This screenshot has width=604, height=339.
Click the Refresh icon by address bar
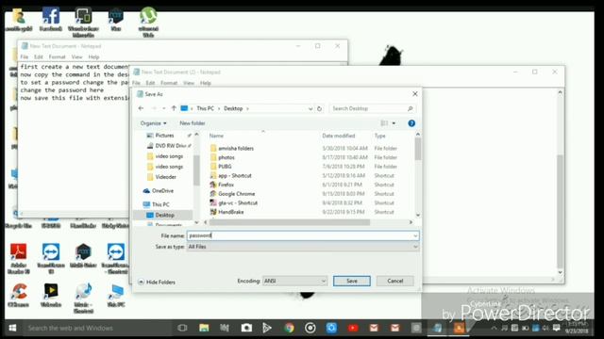pyautogui.click(x=319, y=109)
